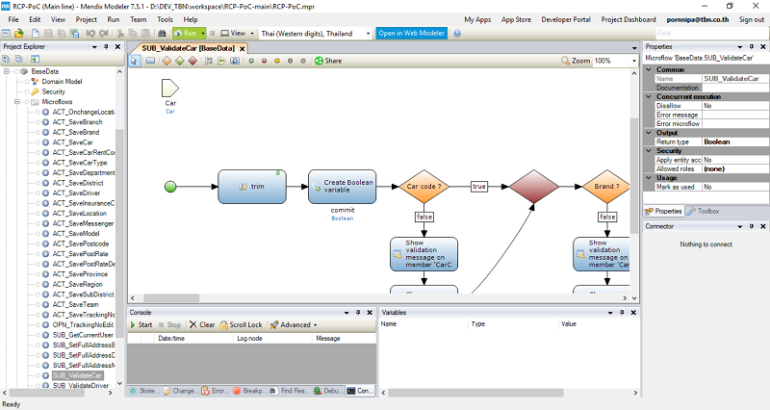Select the trim activity on canvas

pyautogui.click(x=252, y=187)
